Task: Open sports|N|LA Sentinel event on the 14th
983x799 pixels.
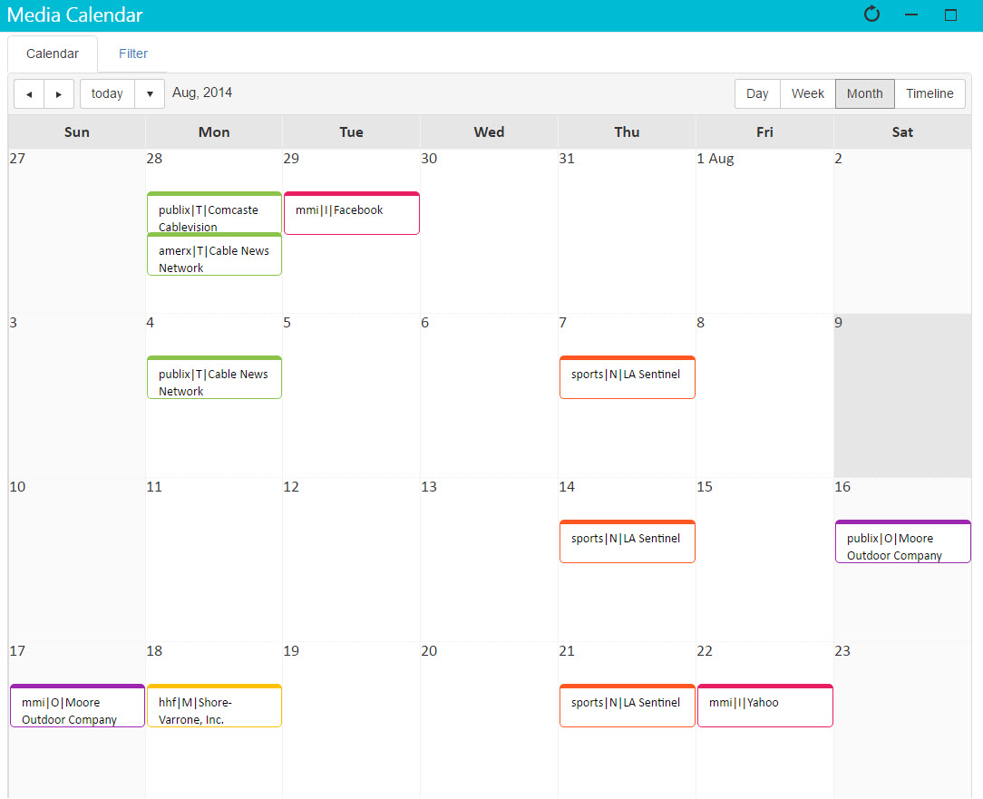Action: tap(628, 541)
